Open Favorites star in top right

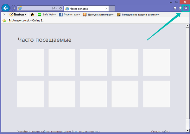(x=180, y=8)
